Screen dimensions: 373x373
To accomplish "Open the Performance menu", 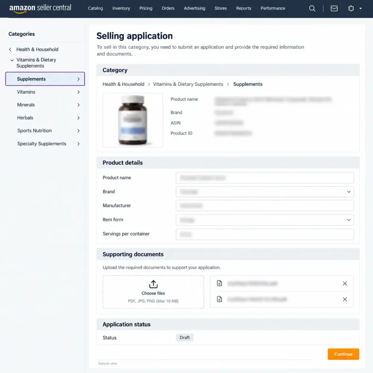I will pos(273,8).
